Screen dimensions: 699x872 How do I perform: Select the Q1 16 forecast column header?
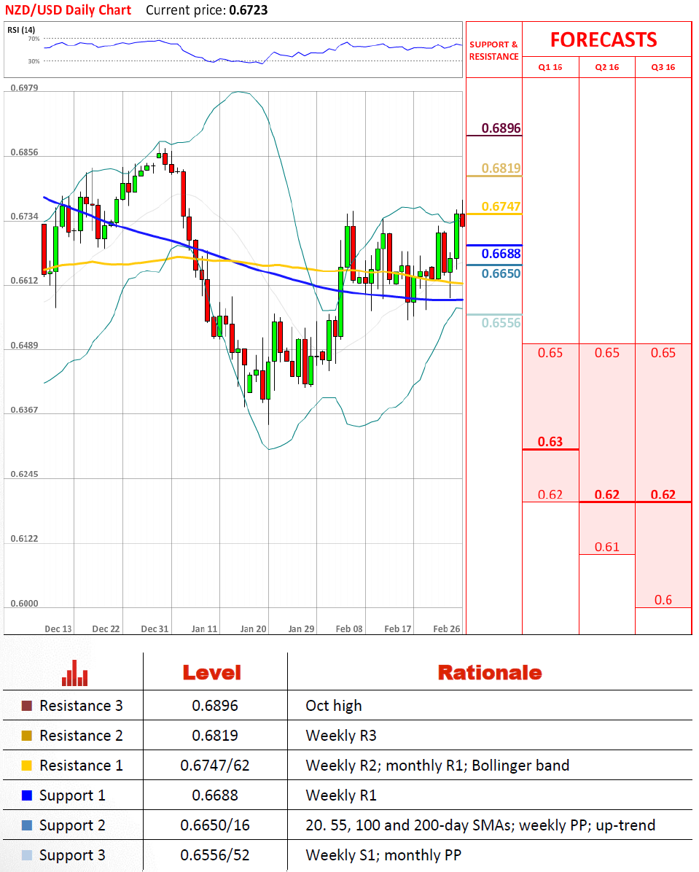pyautogui.click(x=550, y=67)
